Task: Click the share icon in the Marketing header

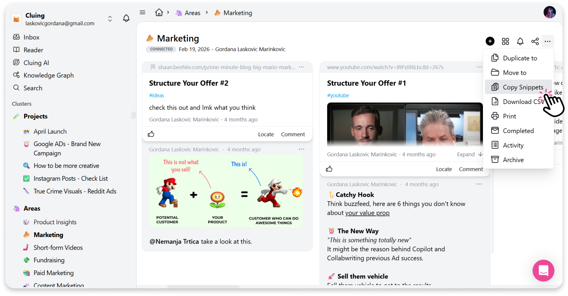Action: (535, 41)
